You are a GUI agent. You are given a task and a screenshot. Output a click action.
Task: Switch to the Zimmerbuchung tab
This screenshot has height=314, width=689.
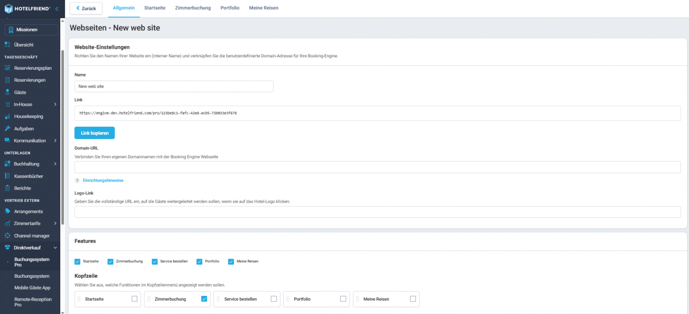coord(193,8)
